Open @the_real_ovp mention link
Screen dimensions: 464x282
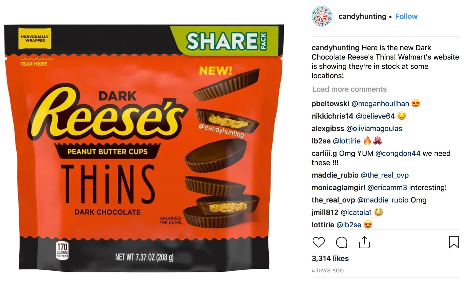(385, 175)
